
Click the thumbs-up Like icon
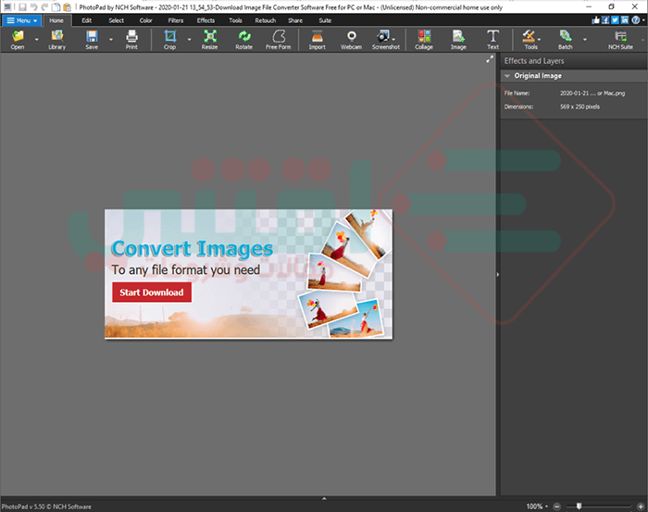[595, 20]
